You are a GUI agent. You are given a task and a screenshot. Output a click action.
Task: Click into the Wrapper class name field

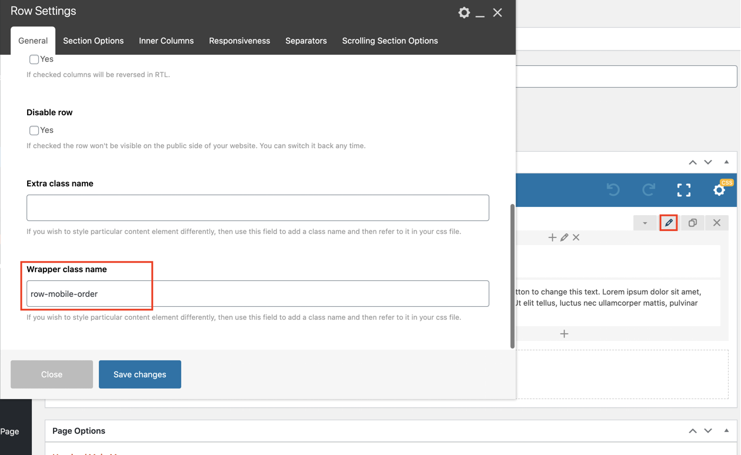[x=258, y=294]
